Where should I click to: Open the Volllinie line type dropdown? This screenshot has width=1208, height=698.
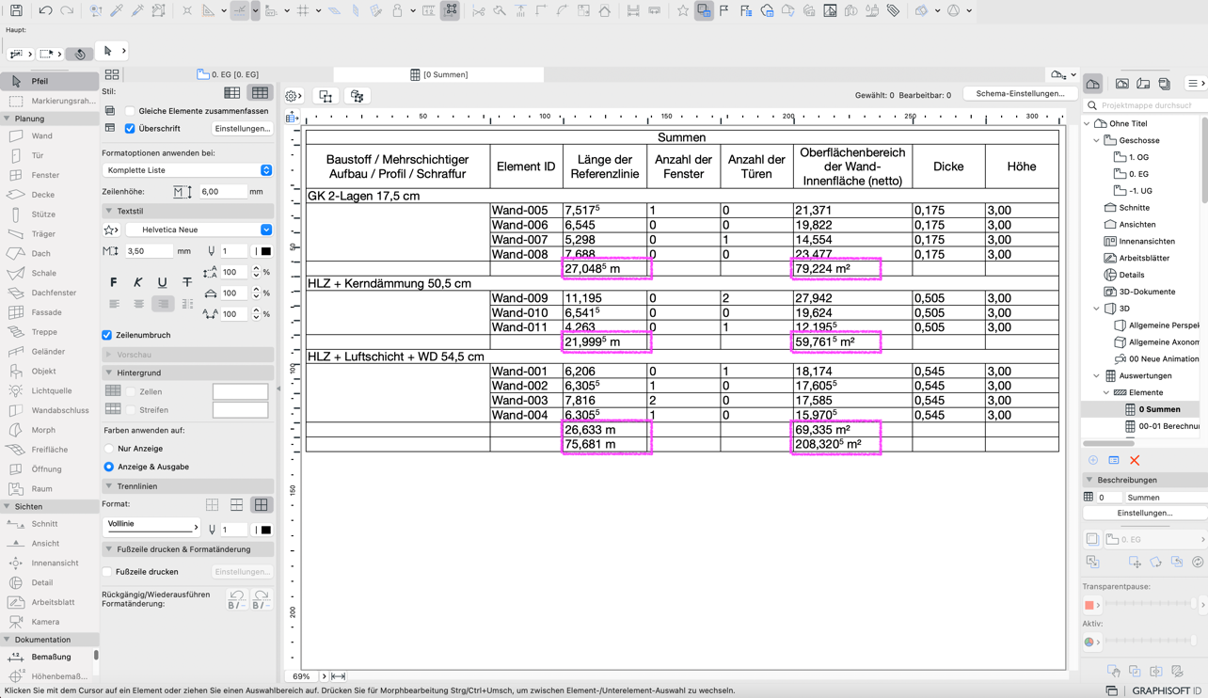(x=151, y=525)
